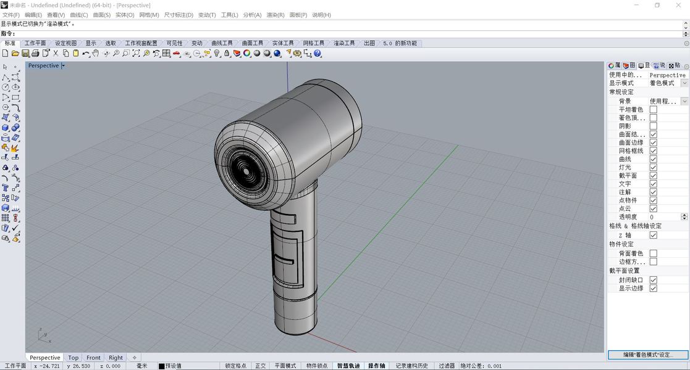Select the blue box solid tool
The image size is (690, 370).
click(x=6, y=128)
